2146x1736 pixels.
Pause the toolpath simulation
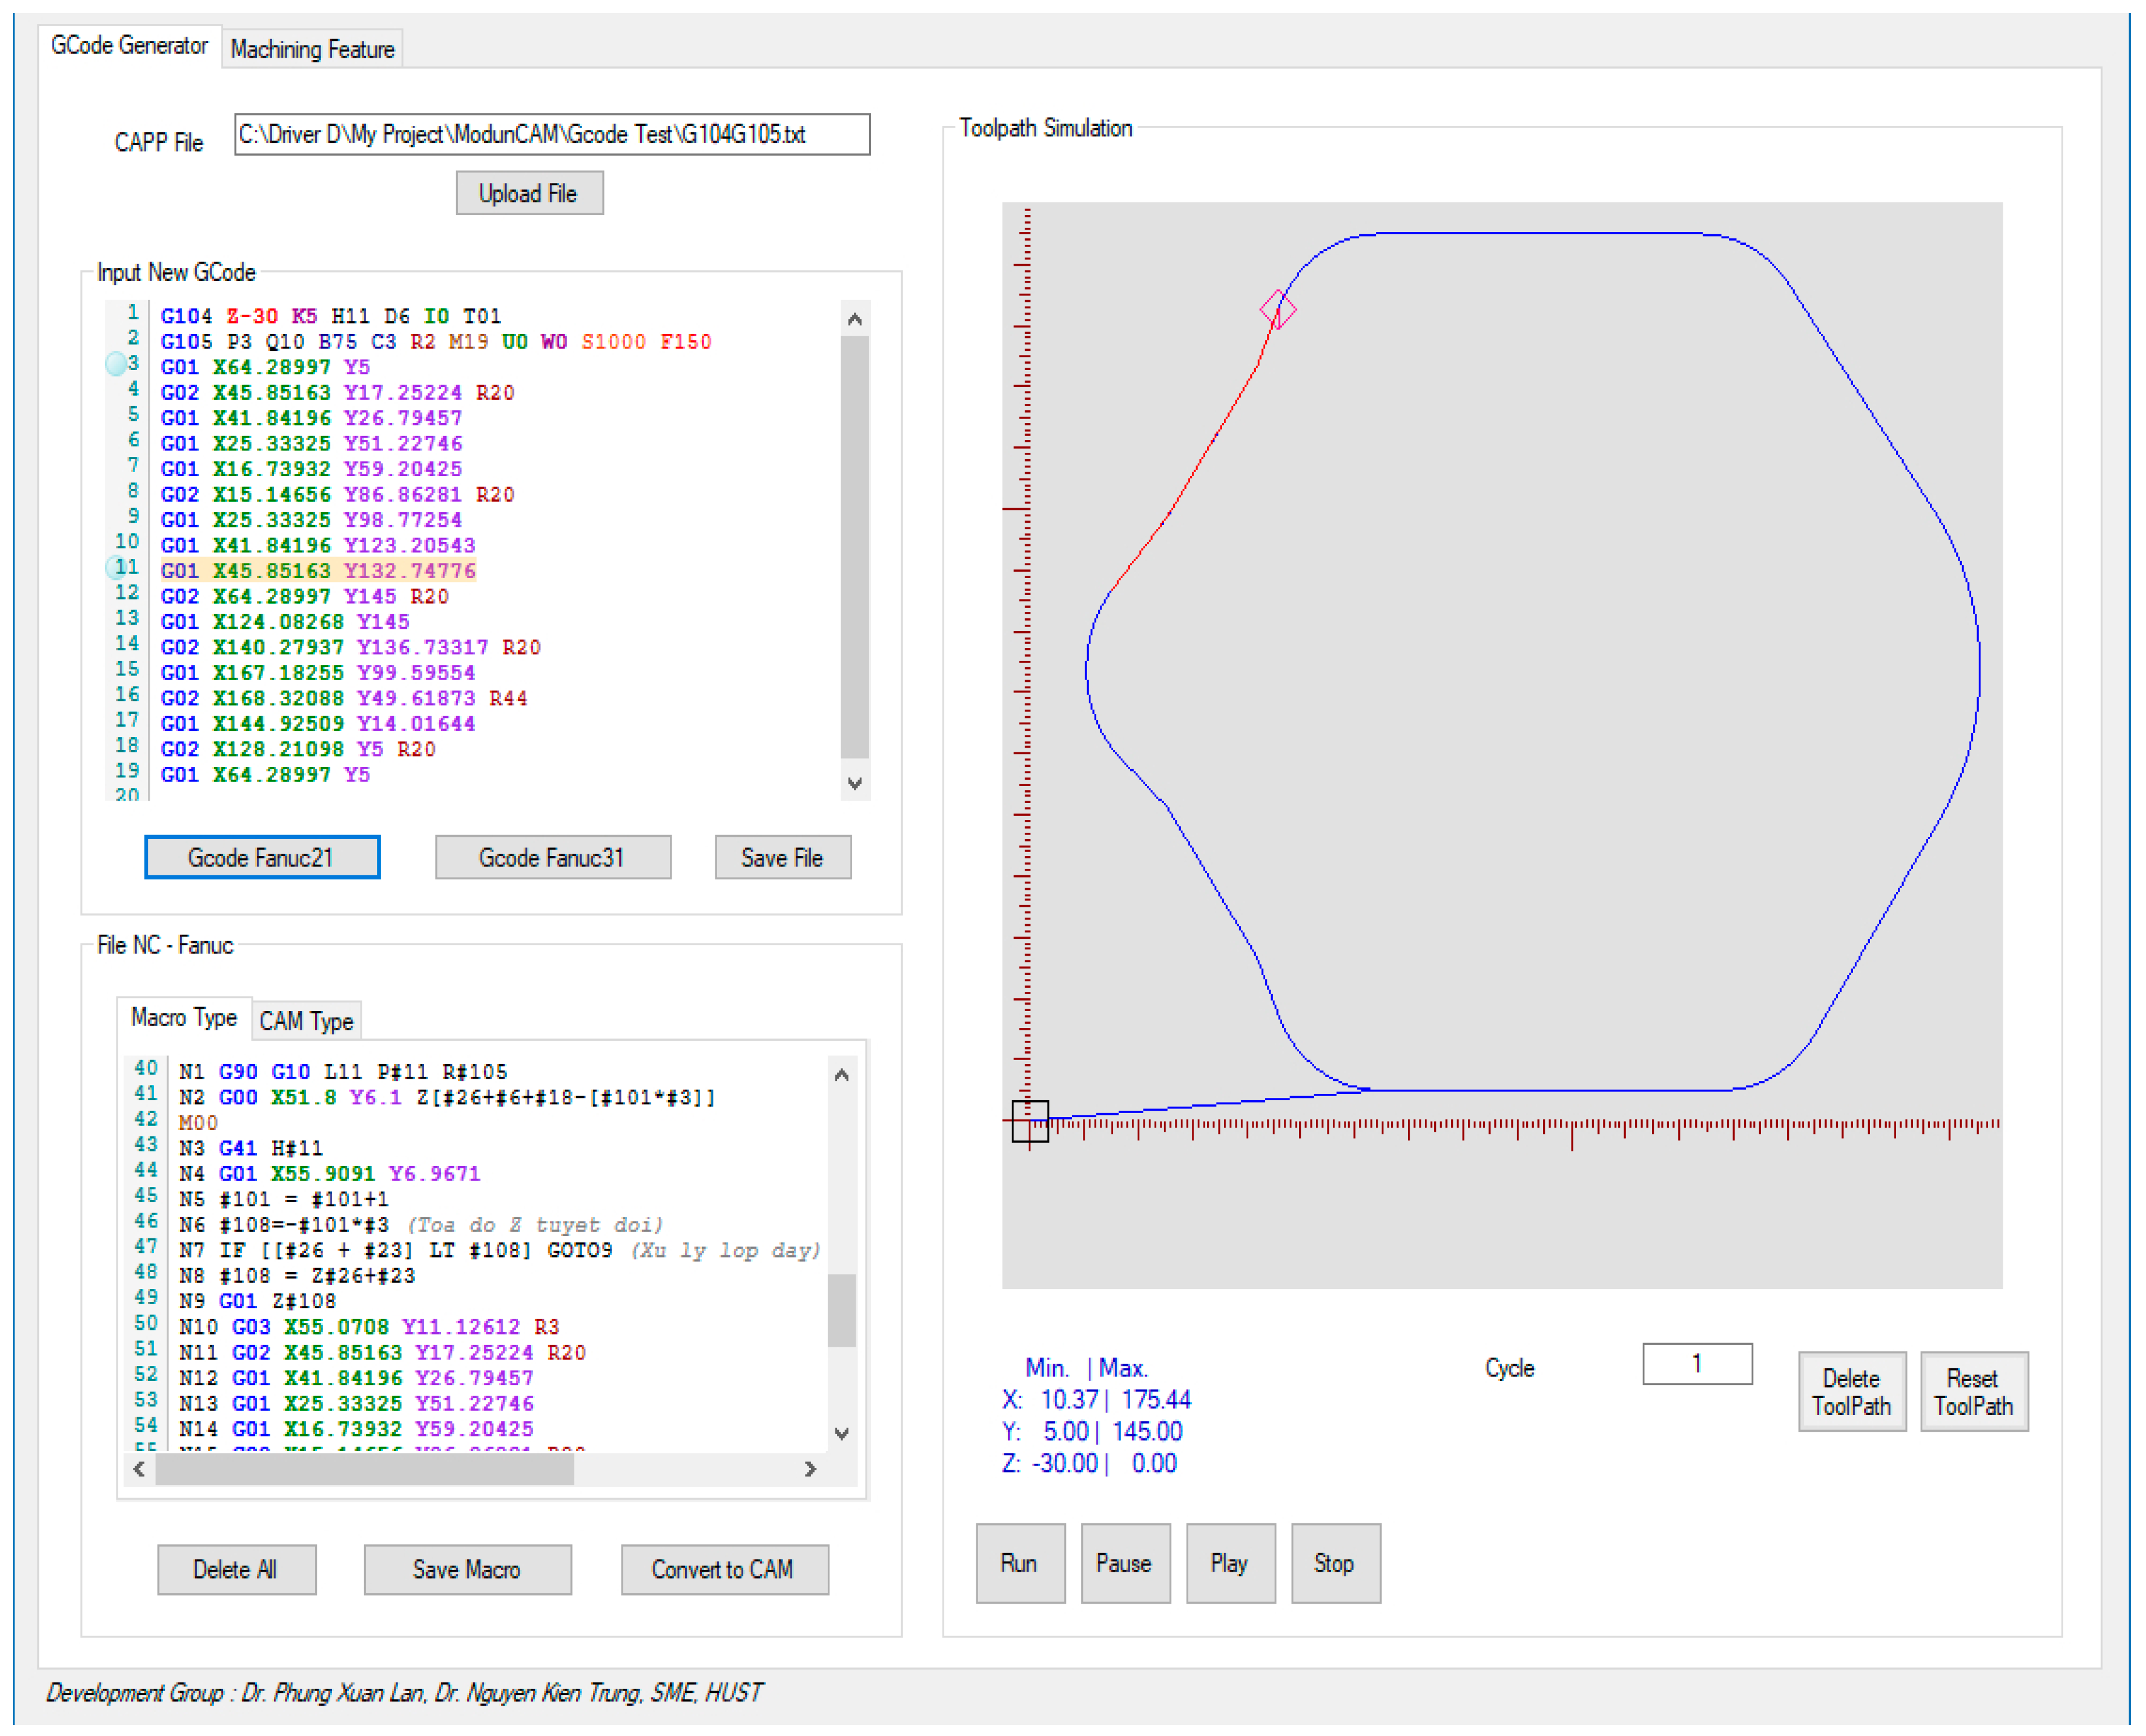tap(1124, 1564)
